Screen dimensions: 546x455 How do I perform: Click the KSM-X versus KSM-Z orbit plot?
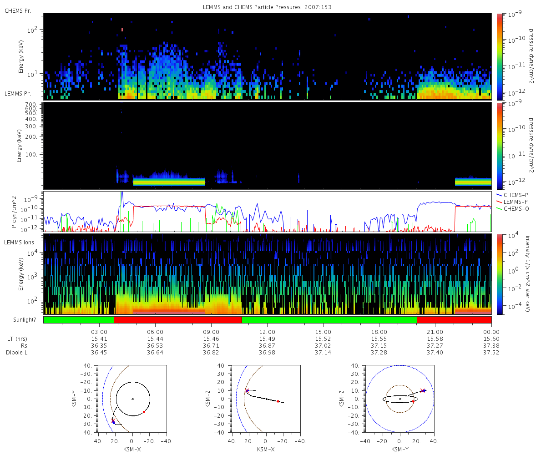pos(266,399)
